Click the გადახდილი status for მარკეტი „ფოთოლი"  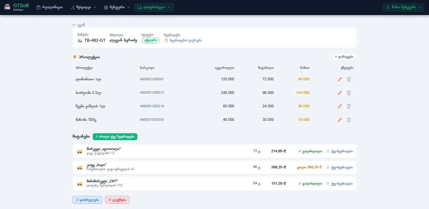coord(310,151)
